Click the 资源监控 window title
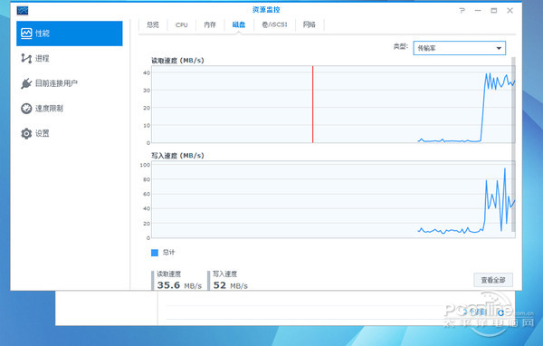Screen dimensions: 543x346 (x=266, y=10)
